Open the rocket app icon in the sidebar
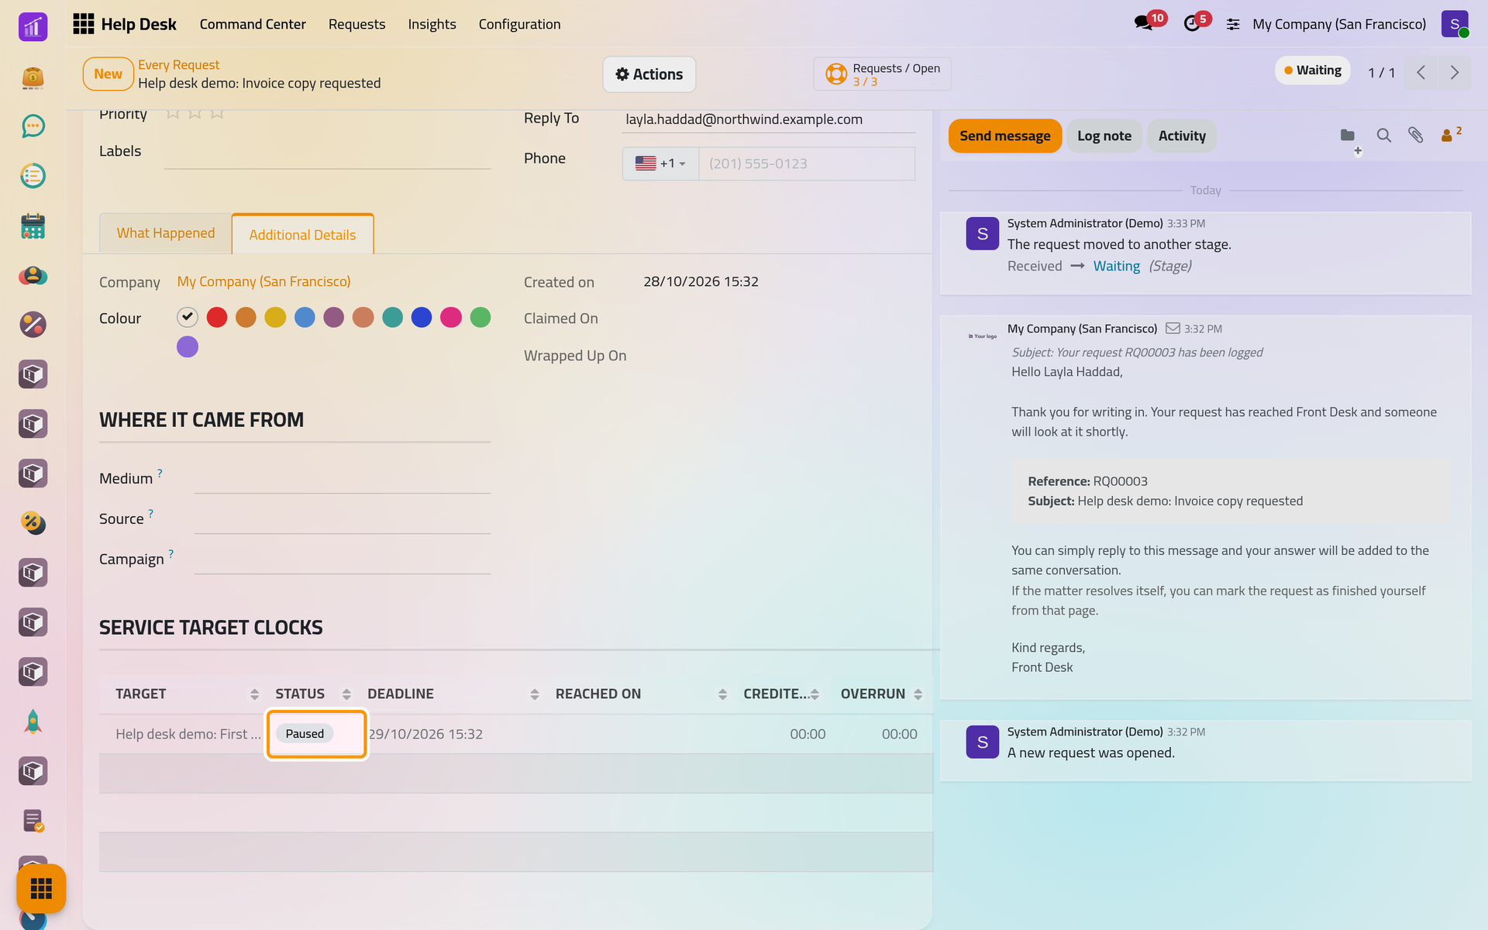This screenshot has width=1488, height=930. [x=33, y=722]
